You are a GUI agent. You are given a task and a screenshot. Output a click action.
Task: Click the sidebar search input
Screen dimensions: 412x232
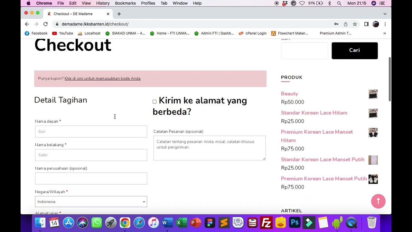click(304, 51)
